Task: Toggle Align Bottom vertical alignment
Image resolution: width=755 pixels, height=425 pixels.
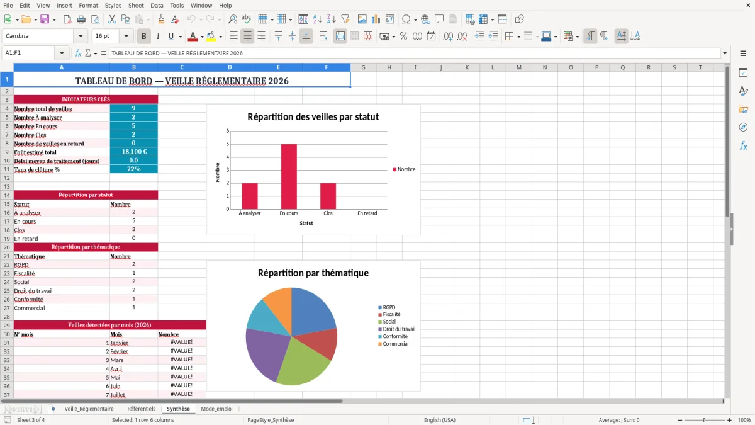Action: click(x=306, y=36)
